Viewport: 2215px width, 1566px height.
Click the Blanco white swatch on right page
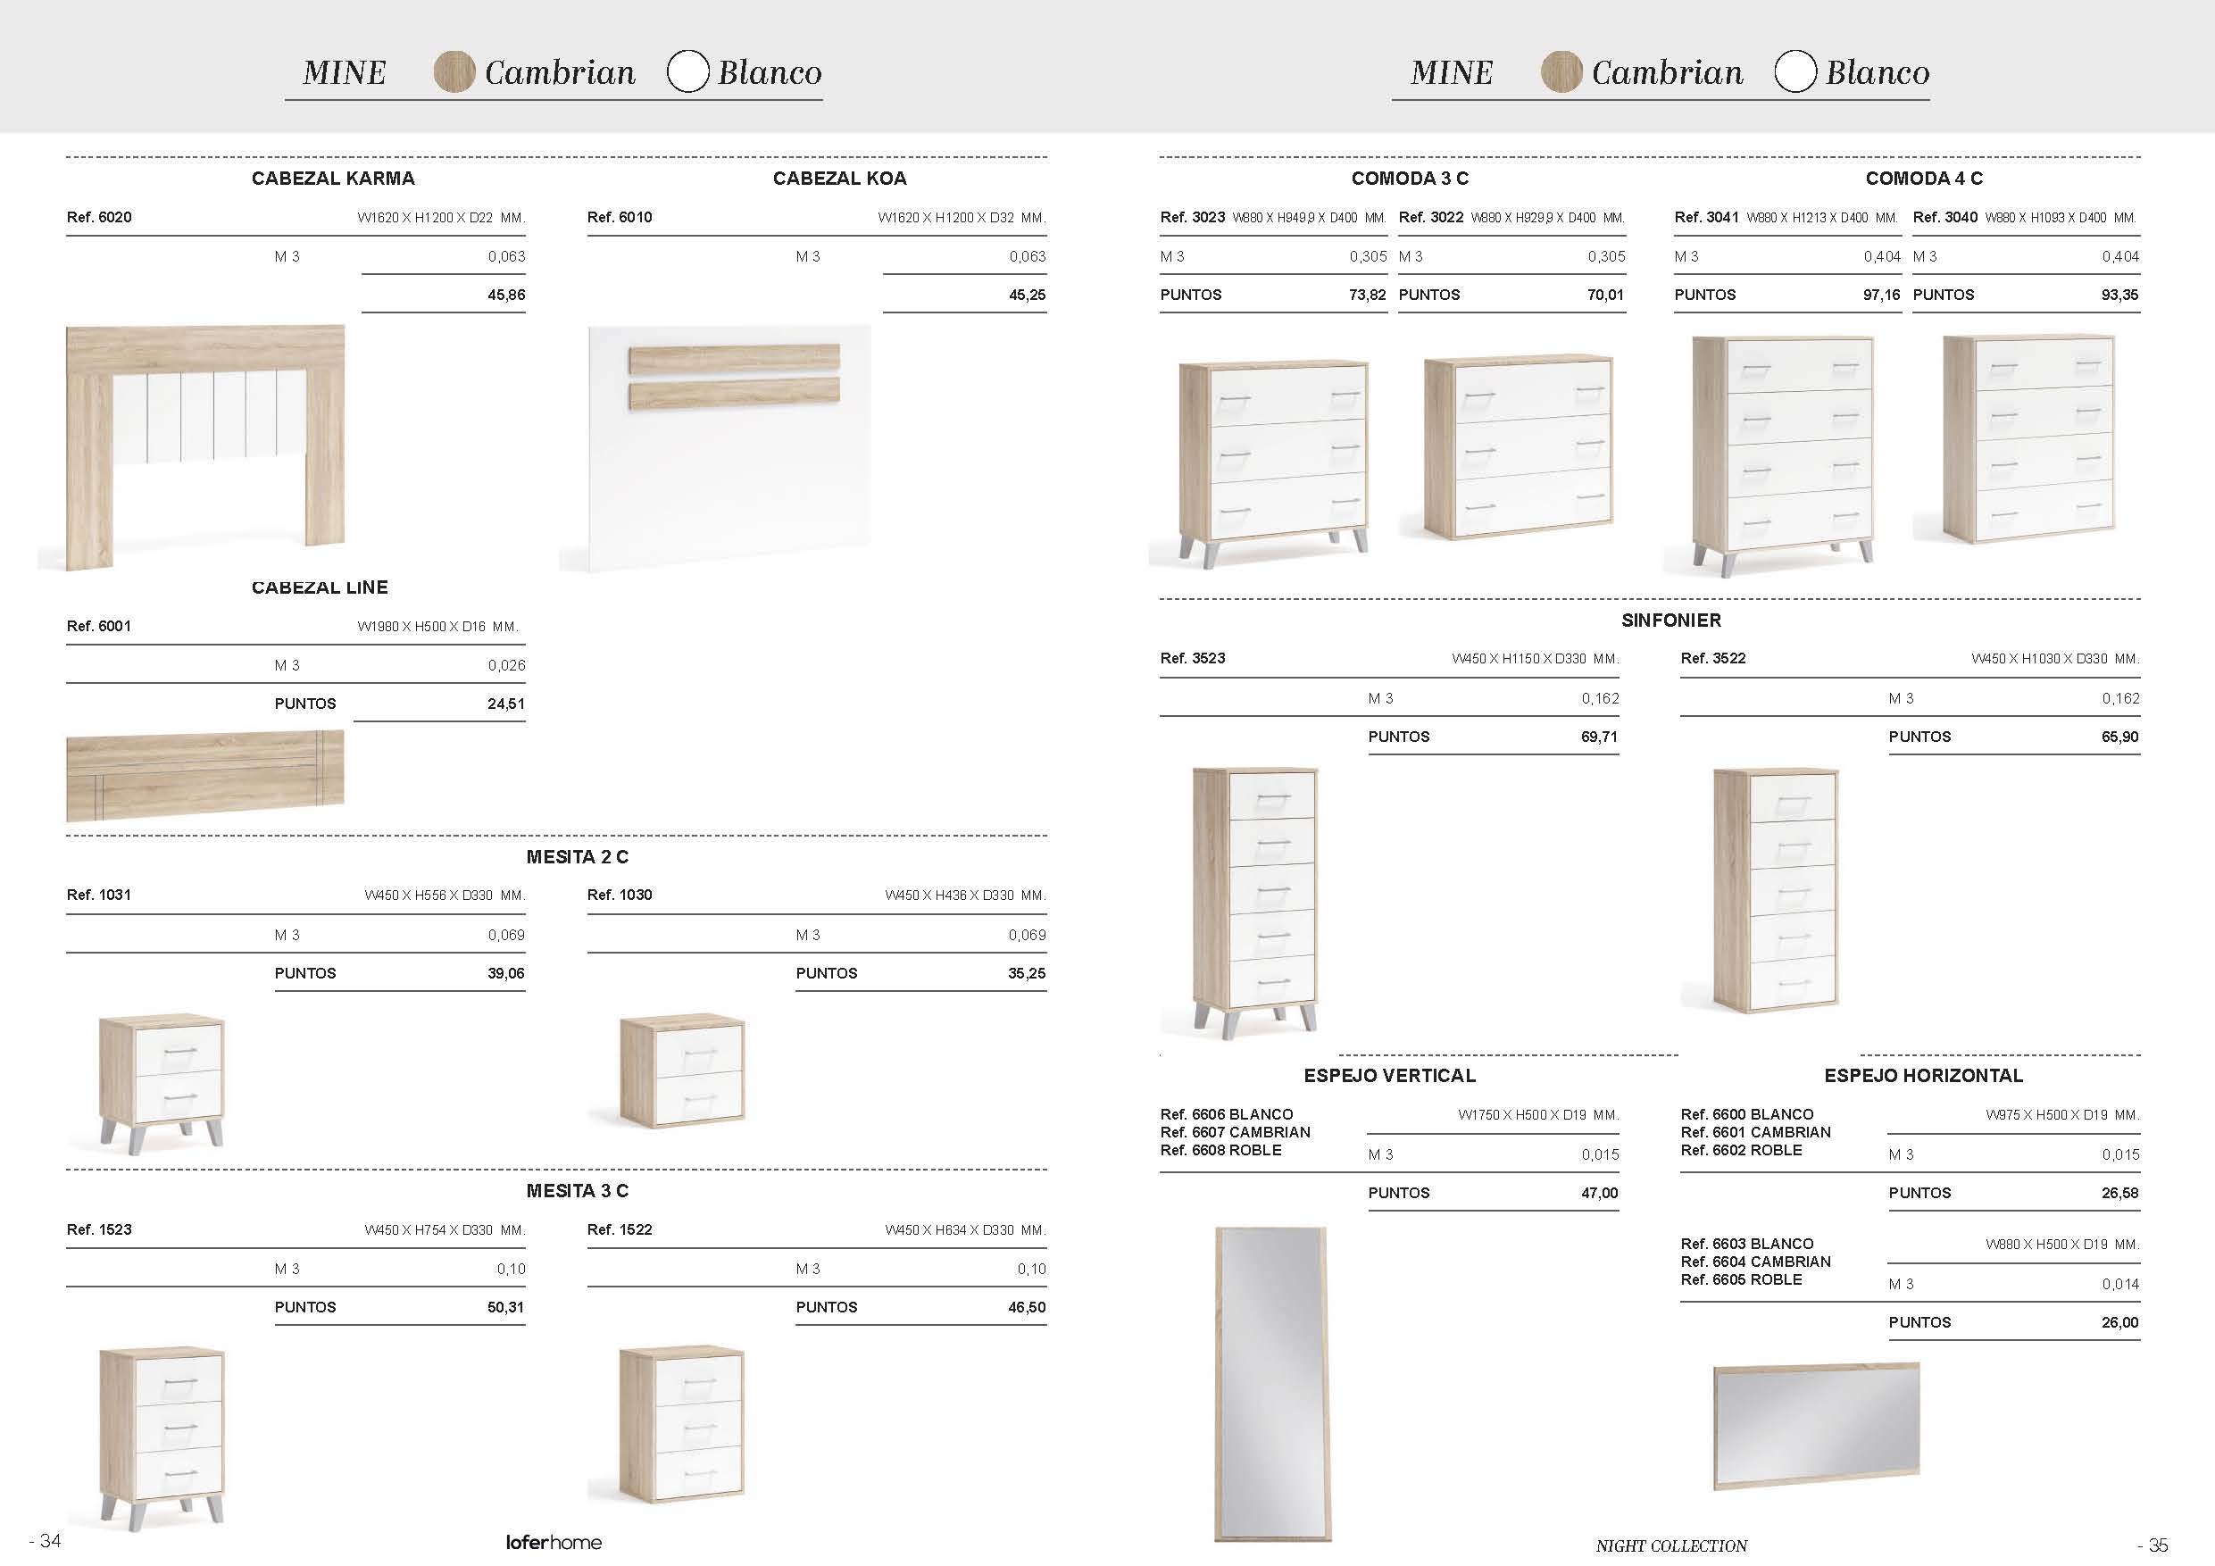1795,71
